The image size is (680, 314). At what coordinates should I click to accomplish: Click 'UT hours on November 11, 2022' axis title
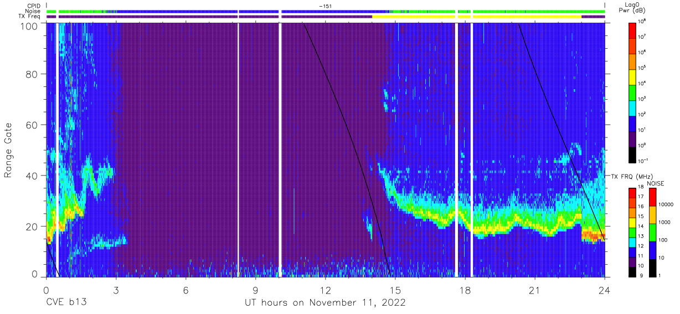tap(326, 303)
